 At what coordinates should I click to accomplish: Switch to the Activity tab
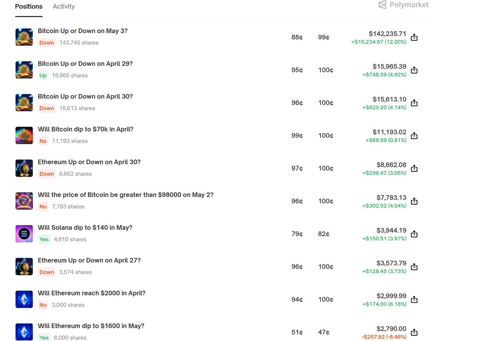[x=64, y=7]
